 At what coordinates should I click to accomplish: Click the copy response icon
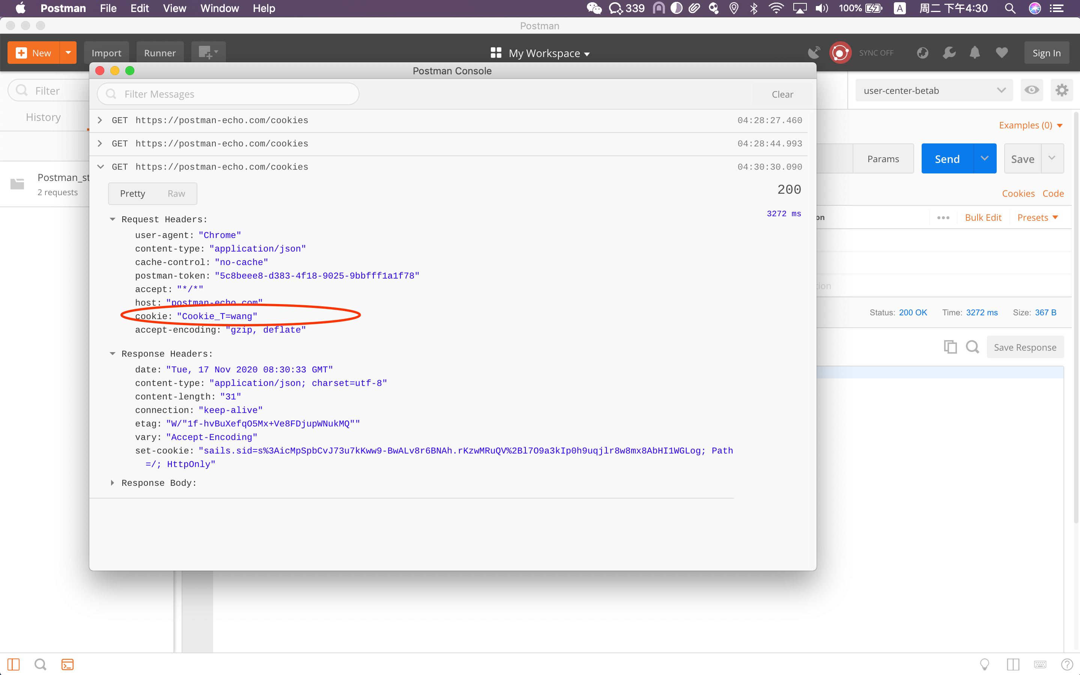coord(950,347)
